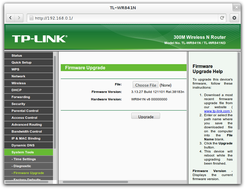
Task: Open Quick Setup in the sidebar
Action: 29,62
